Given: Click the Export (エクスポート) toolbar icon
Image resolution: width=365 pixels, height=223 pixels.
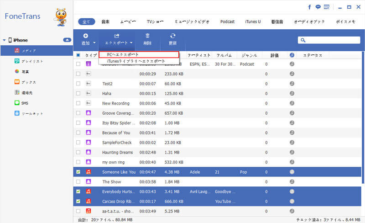Looking at the screenshot, I should 117,36.
